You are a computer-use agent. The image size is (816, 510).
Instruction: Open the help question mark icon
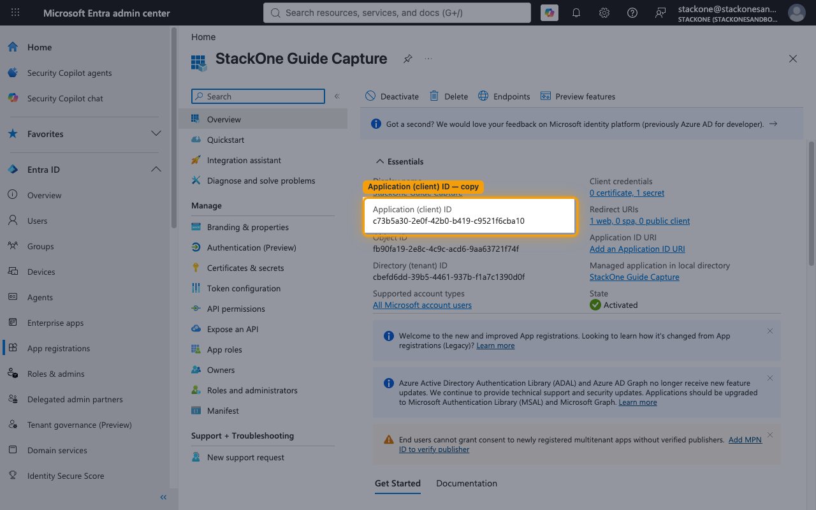coord(632,13)
